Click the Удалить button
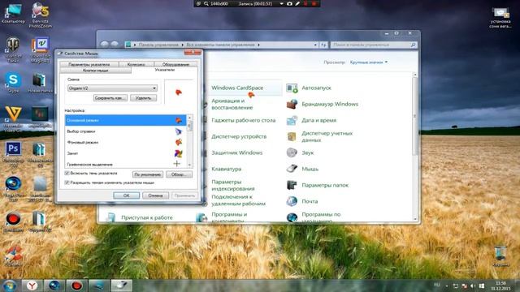 [143, 98]
